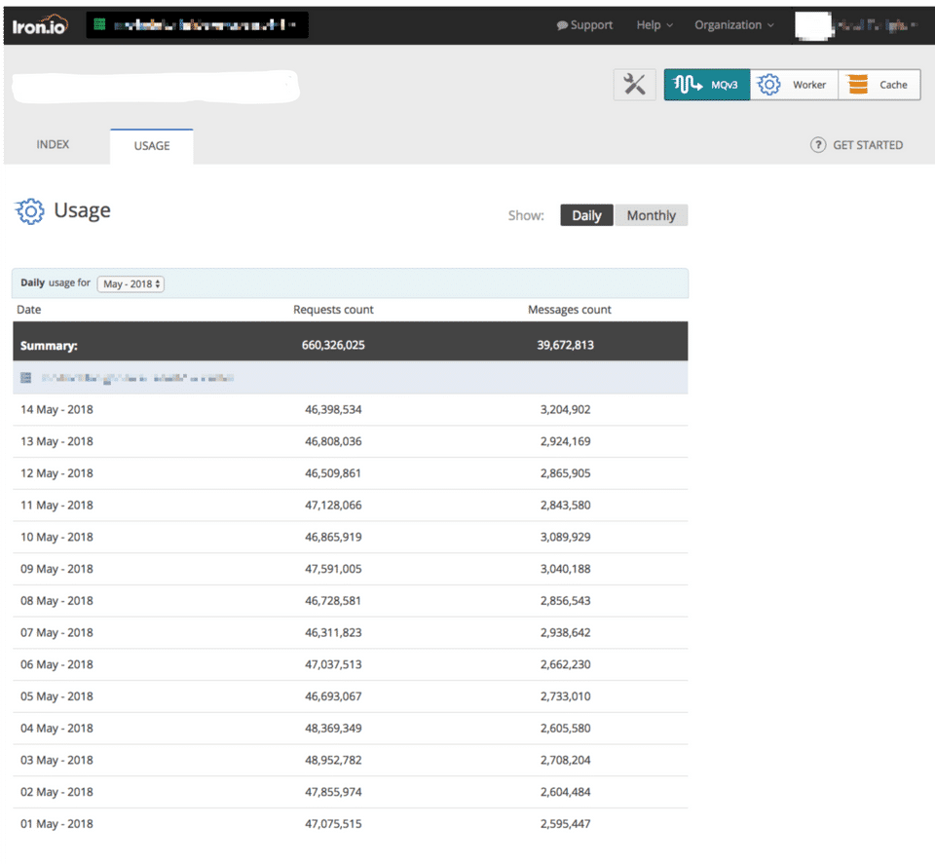Click the Summary requests total 660,326,025

(333, 345)
